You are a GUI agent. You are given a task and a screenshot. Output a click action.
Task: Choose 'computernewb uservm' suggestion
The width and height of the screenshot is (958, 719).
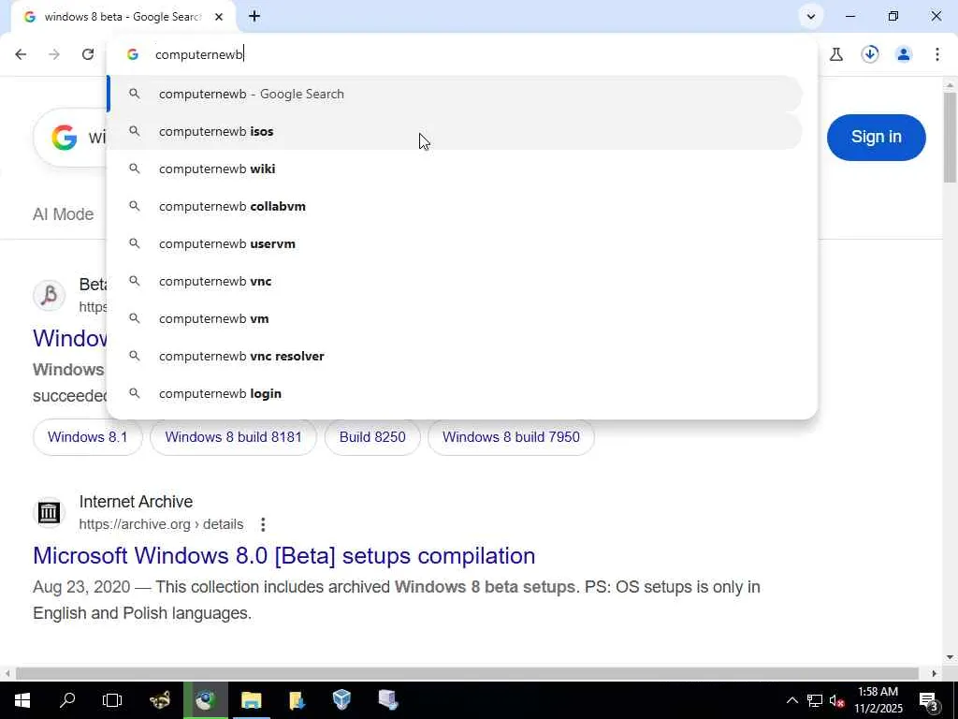pos(455,244)
